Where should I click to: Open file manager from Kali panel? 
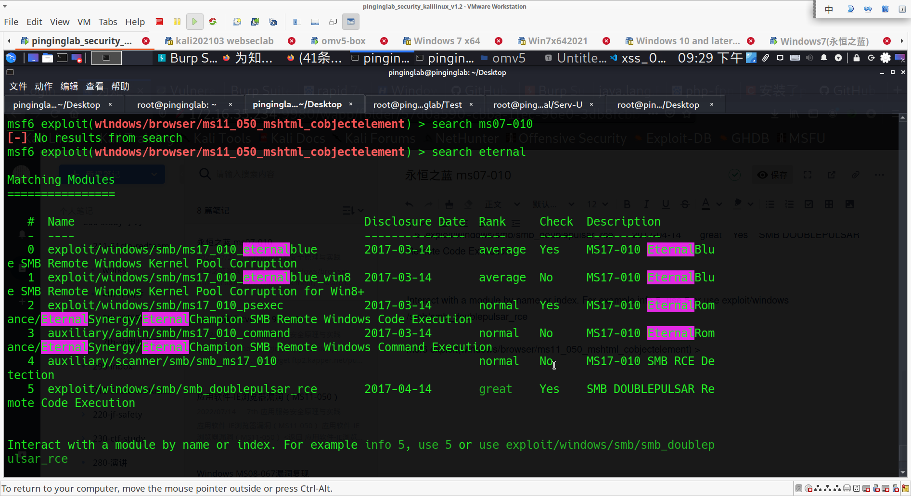[x=48, y=58]
